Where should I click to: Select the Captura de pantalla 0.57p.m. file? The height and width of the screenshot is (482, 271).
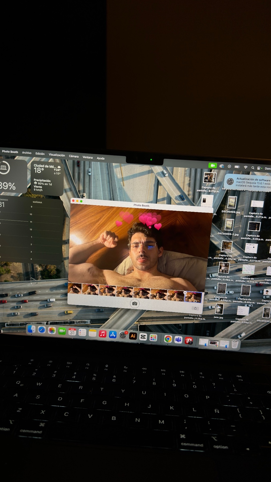[x=251, y=248]
